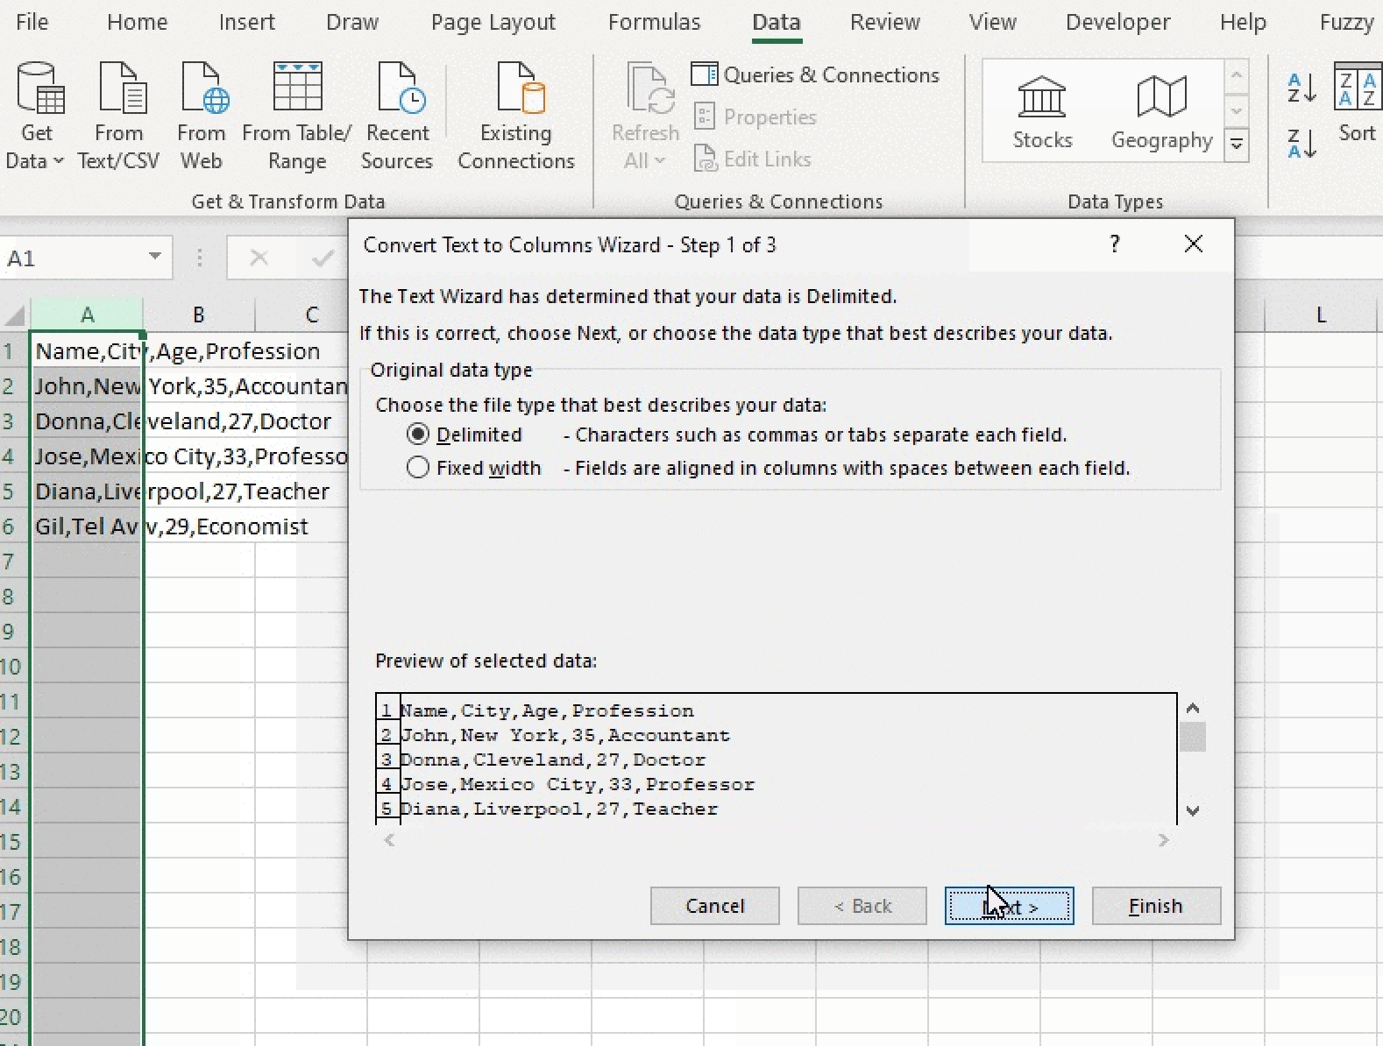Select cell with Gil,Tel Aviv,29,Economist
The width and height of the screenshot is (1383, 1046).
(87, 527)
